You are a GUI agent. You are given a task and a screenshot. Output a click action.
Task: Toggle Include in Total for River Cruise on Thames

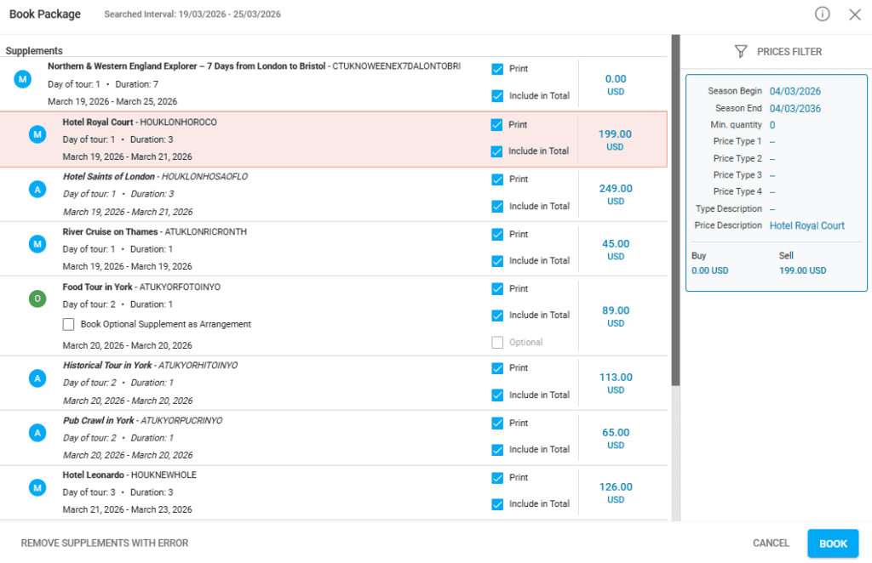tap(497, 261)
